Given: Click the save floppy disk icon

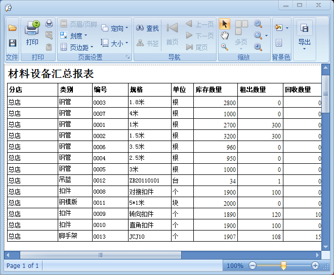Looking at the screenshot, I should point(13,43).
